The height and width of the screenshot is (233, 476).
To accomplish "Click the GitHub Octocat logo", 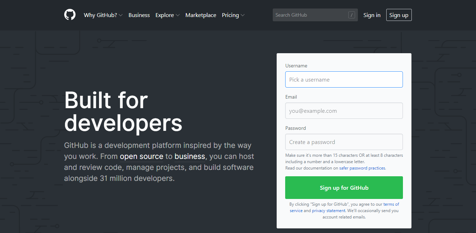I will (70, 15).
